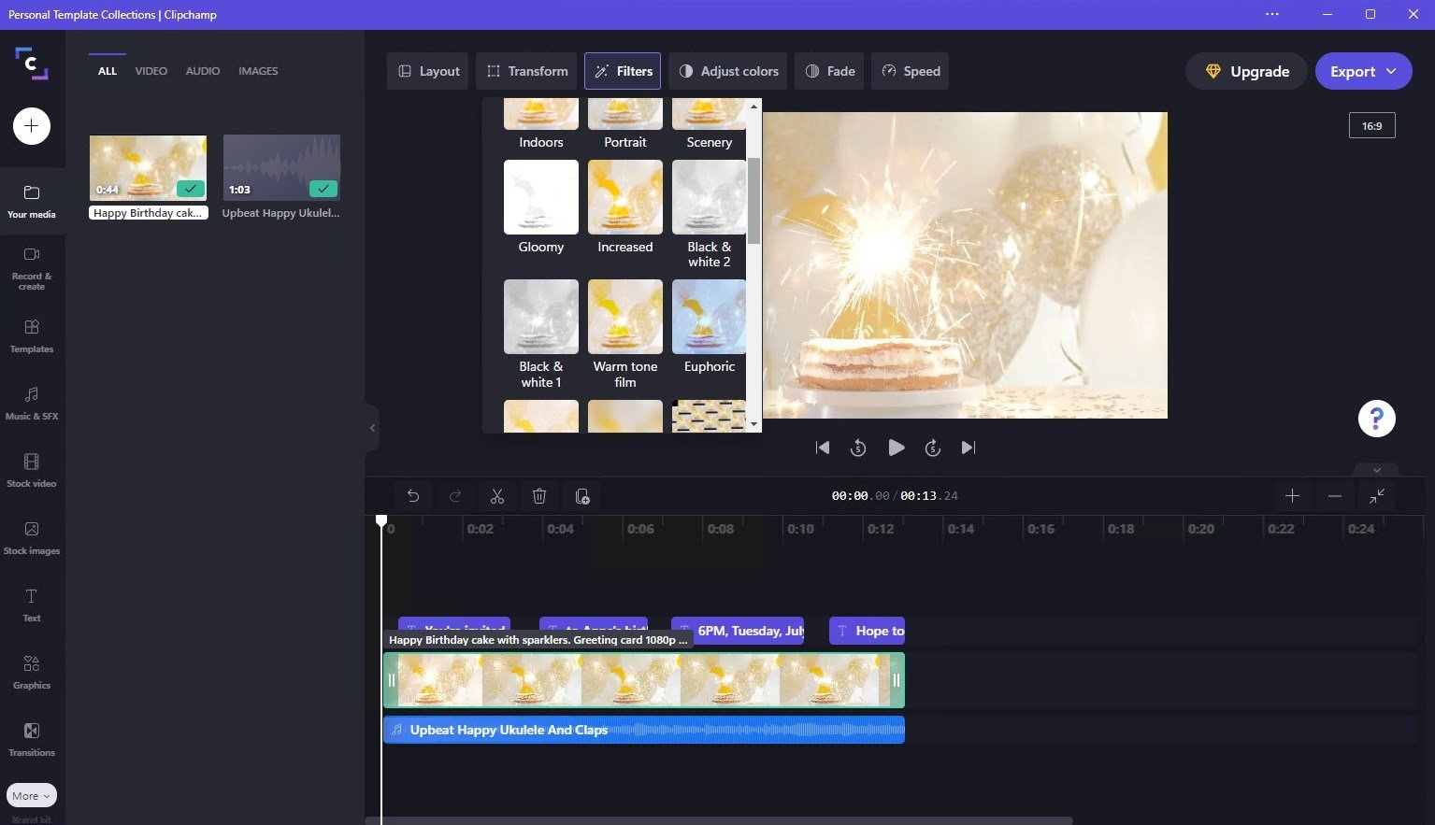Rewind five seconds

pyautogui.click(x=858, y=448)
